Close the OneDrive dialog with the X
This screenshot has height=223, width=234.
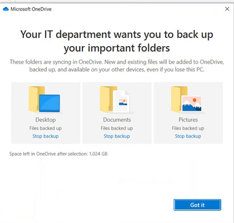[x=227, y=9]
